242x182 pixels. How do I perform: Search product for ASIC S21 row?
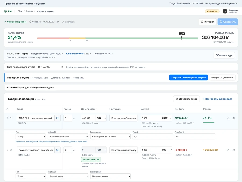58,118
